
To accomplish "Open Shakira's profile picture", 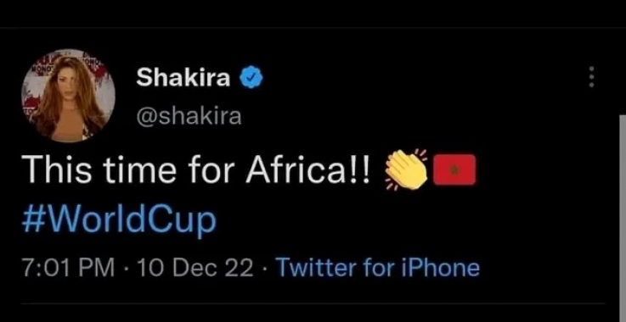I will [x=68, y=96].
